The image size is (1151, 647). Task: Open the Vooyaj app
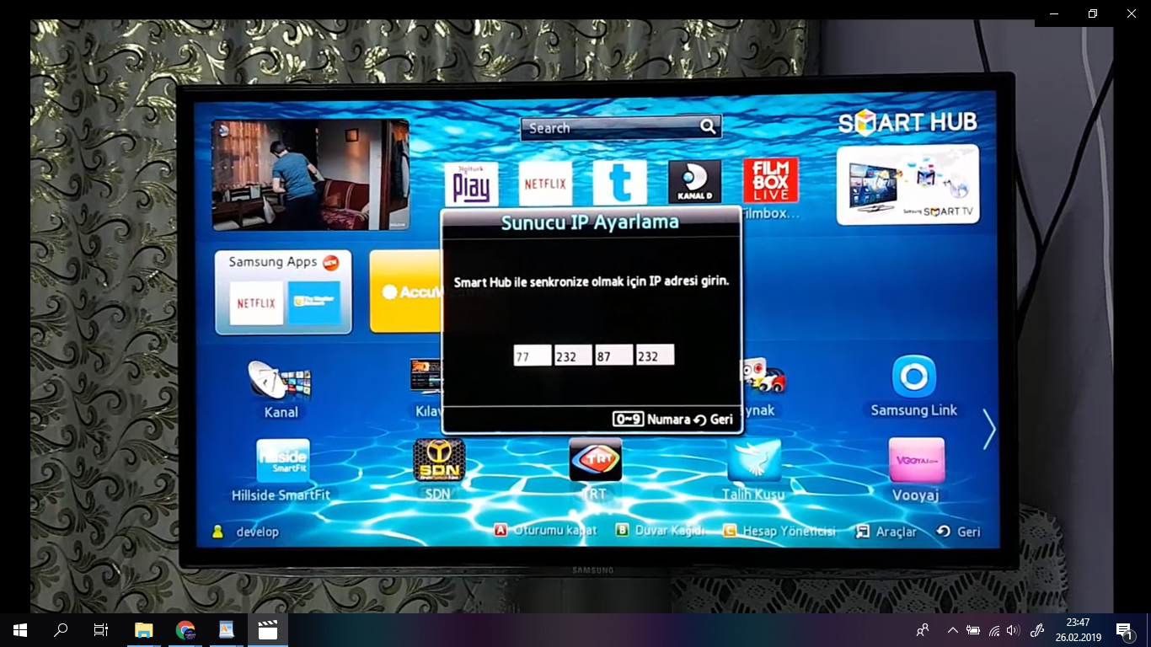click(916, 460)
